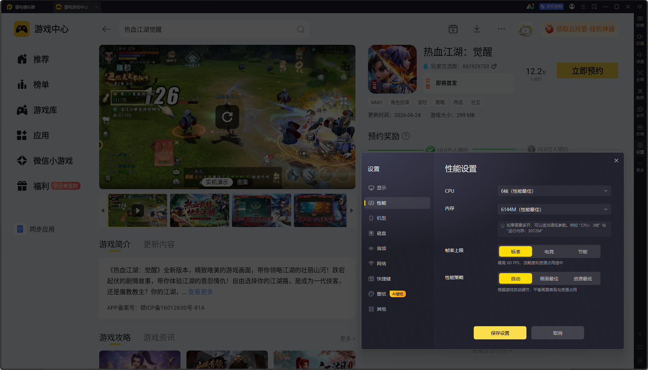This screenshot has width=648, height=370.
Task: Select 节能 frame rate limit
Action: [x=583, y=251]
